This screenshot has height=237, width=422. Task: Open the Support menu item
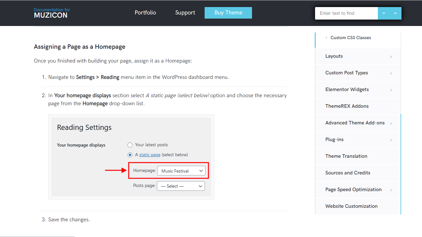point(185,13)
